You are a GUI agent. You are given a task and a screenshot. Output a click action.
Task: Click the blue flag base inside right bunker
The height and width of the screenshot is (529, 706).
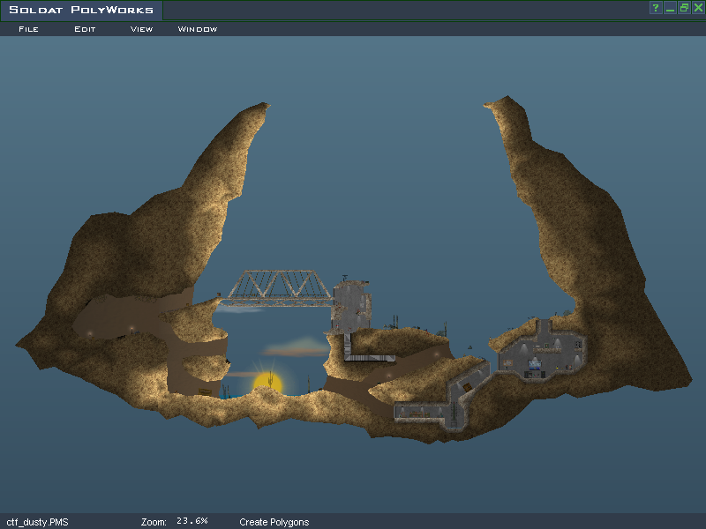[535, 369]
